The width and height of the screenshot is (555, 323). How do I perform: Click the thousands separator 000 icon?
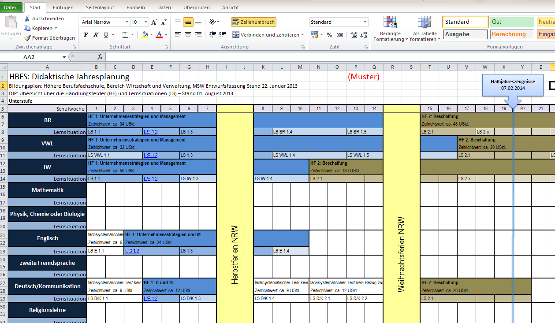tap(340, 35)
